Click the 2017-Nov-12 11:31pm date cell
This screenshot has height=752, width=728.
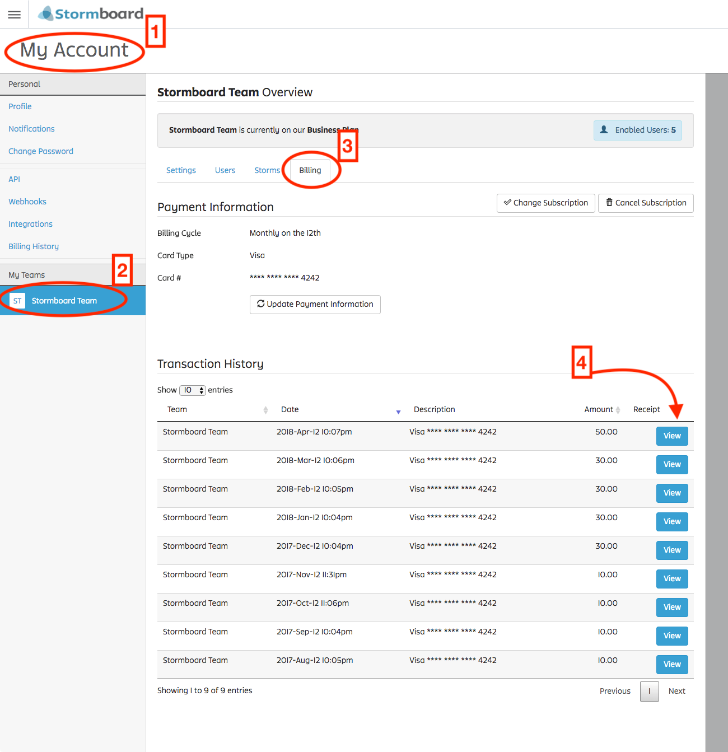tap(311, 574)
